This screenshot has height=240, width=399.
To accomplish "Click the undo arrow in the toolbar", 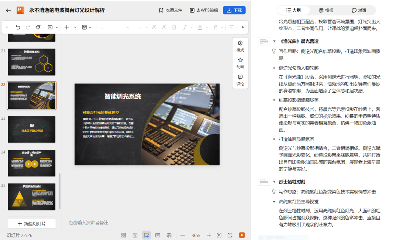I will [18, 27].
